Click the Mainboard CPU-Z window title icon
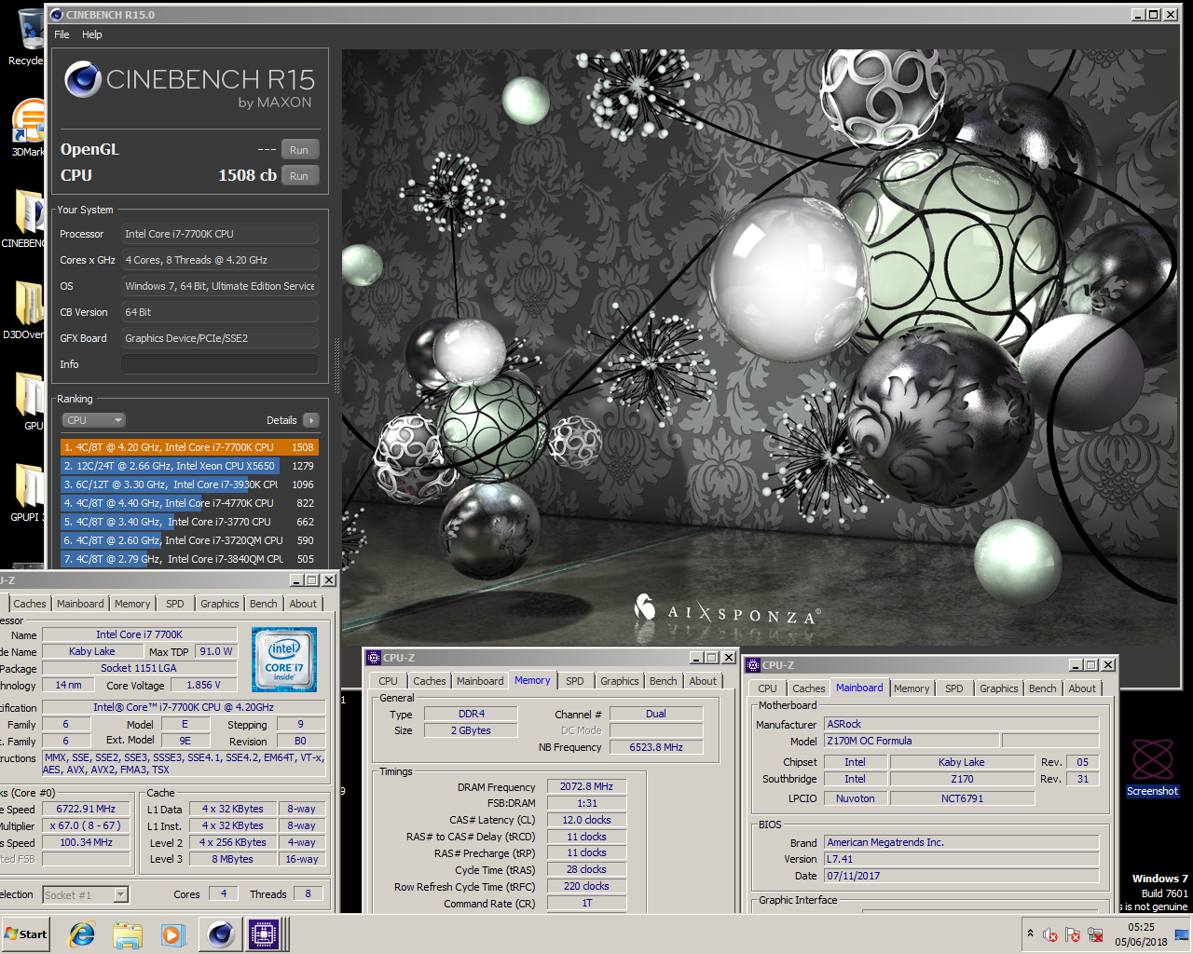The image size is (1193, 954). click(x=753, y=665)
